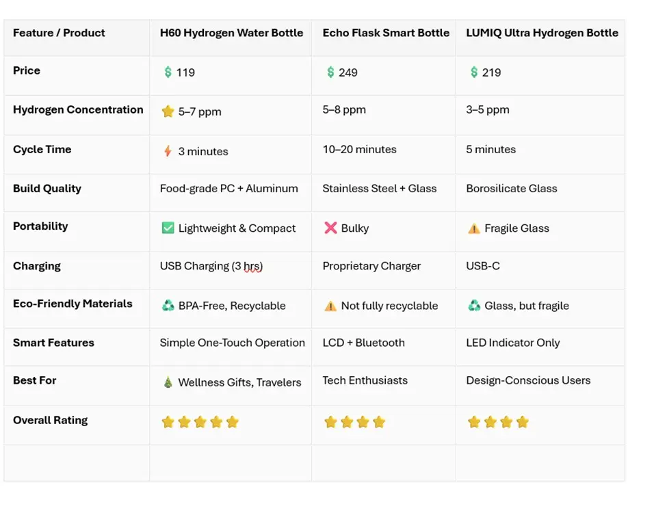This screenshot has width=654, height=515.
Task: Click the green checkmark beside Lightweight & Compact
Action: [x=168, y=228]
